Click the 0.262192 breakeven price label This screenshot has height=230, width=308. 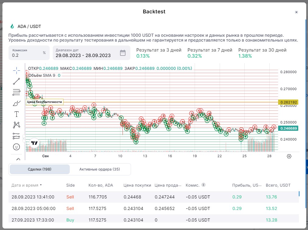click(288, 102)
